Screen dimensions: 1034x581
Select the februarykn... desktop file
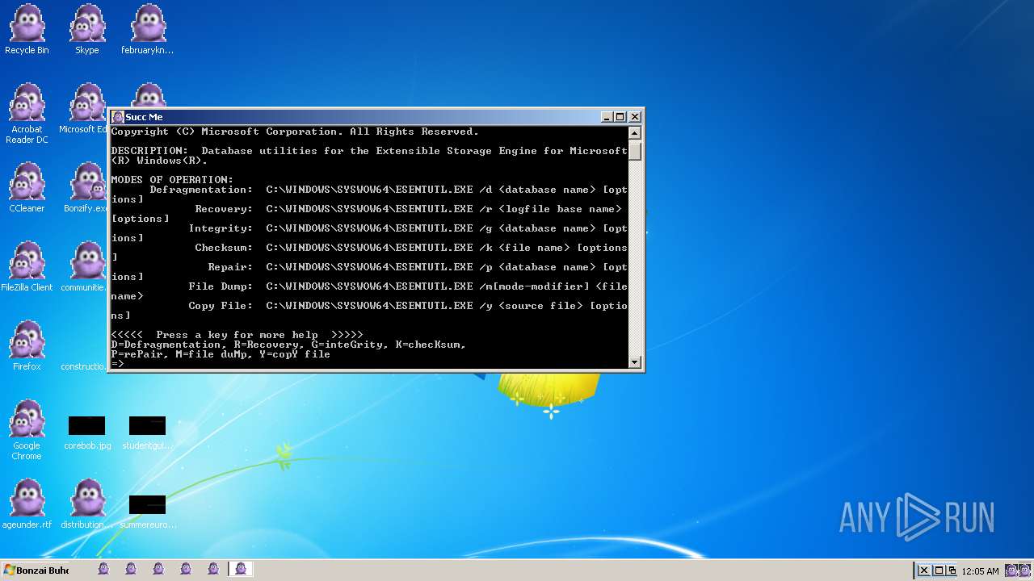[x=147, y=30]
